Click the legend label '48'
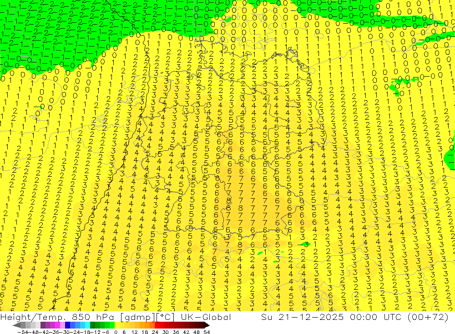Viewport: 455px width, 334px height. click(x=196, y=332)
